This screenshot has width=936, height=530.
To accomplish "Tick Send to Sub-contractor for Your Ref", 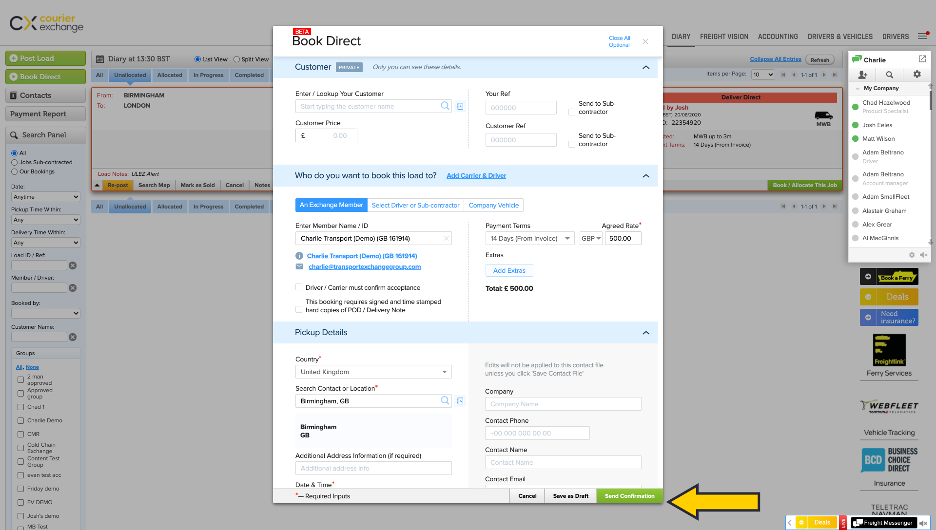I will click(572, 112).
